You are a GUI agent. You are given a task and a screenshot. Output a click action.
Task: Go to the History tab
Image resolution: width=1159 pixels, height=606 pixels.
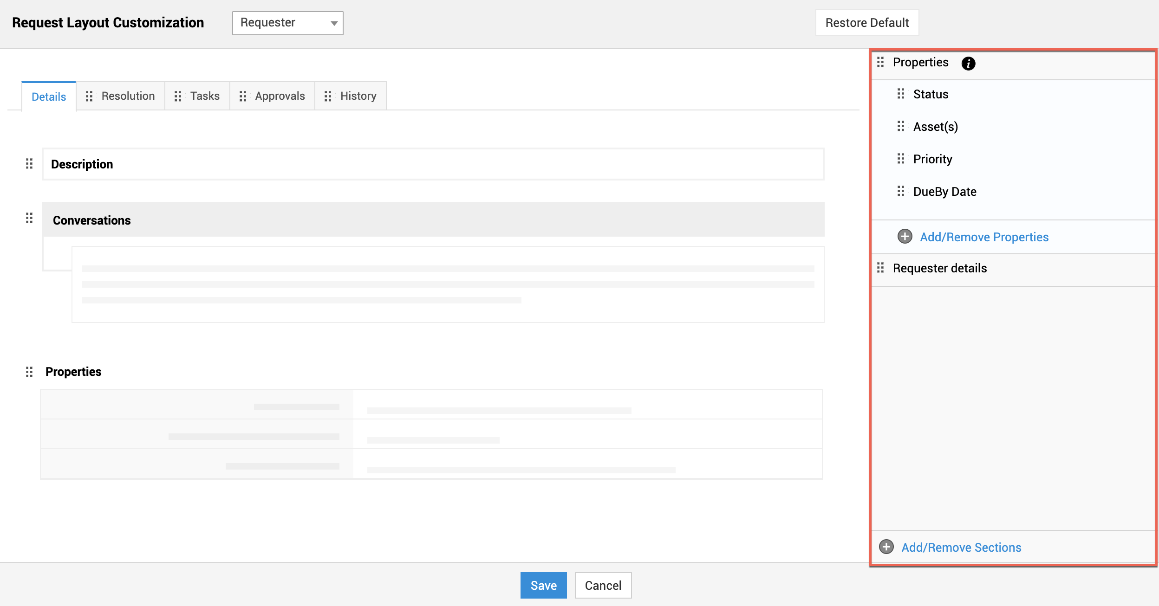click(358, 96)
